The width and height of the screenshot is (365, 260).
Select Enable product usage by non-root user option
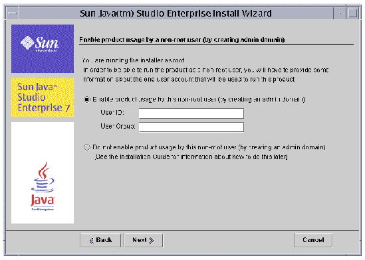click(x=87, y=99)
